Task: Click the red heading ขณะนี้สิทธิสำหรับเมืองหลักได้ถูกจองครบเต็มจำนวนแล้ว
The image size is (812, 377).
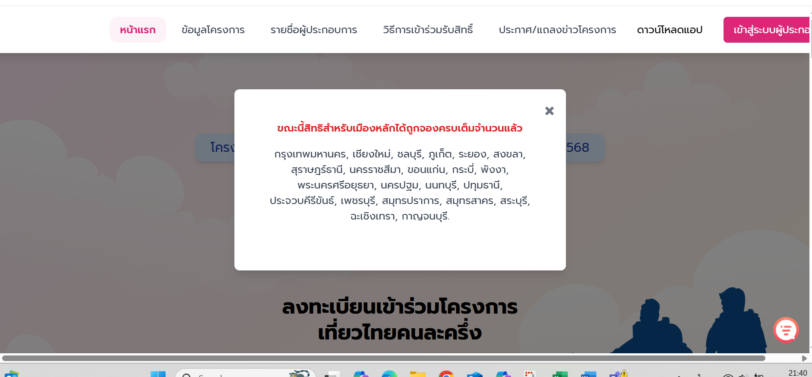Action: [400, 128]
